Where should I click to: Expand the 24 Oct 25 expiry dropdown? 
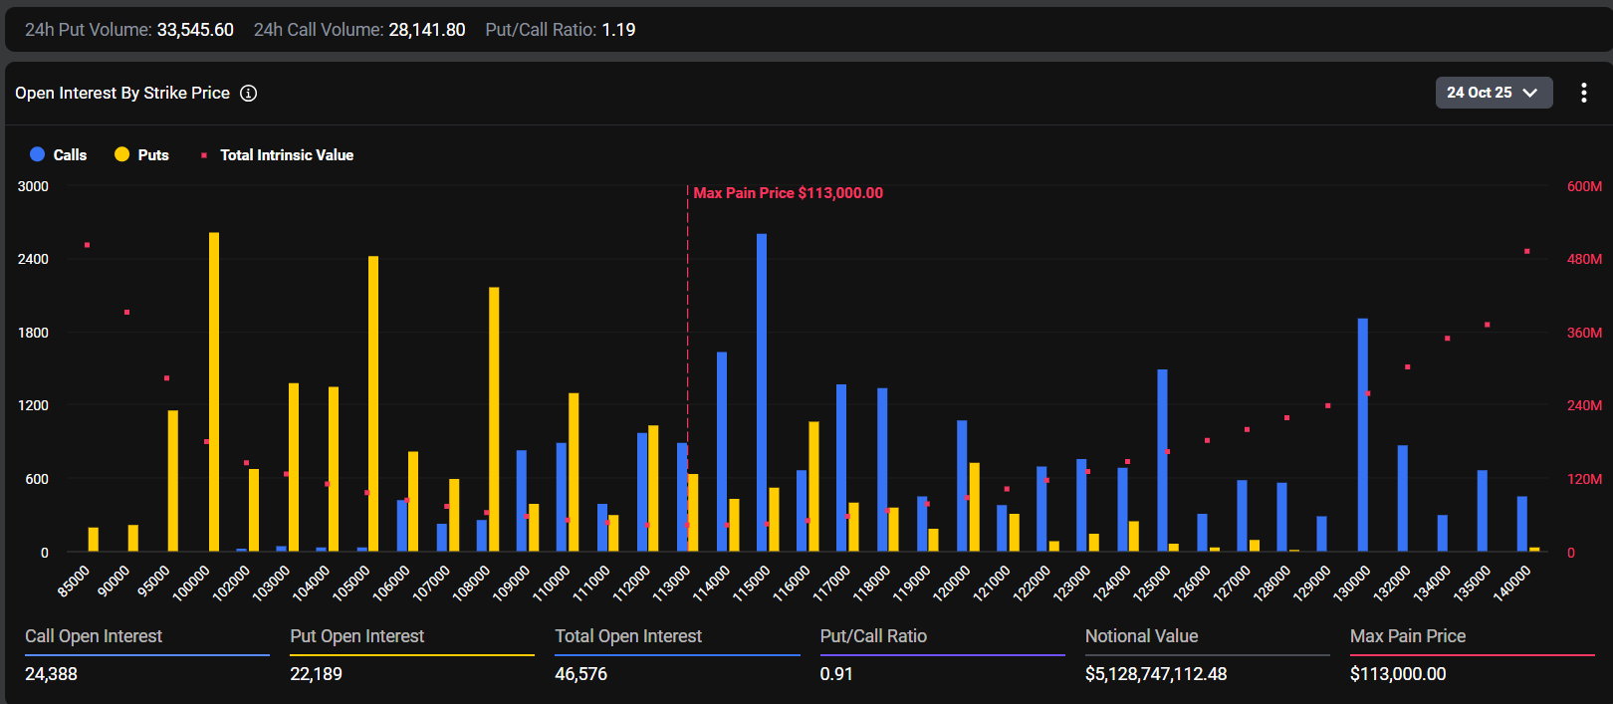[x=1493, y=93]
